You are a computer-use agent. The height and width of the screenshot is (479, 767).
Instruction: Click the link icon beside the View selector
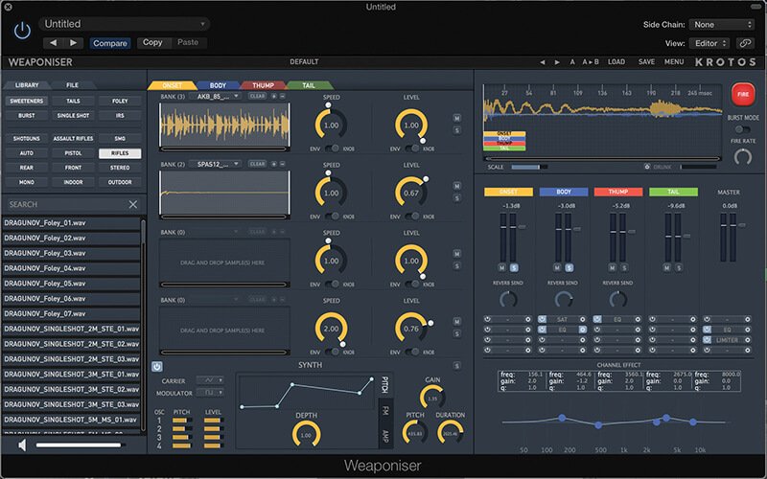point(745,43)
